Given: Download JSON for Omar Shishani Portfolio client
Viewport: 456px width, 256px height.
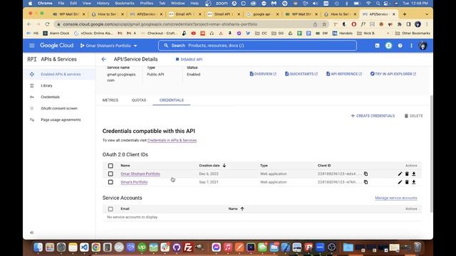Looking at the screenshot, I should click(413, 174).
